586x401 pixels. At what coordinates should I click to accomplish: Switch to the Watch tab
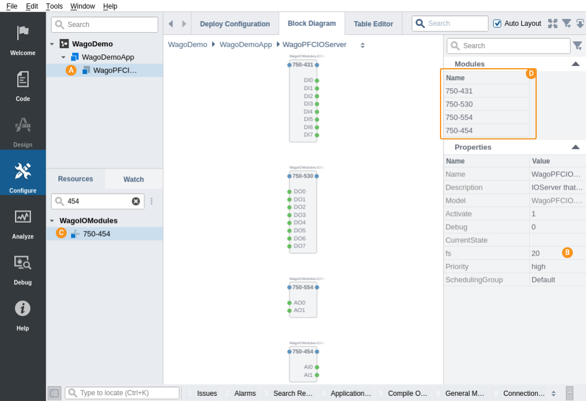(x=133, y=179)
